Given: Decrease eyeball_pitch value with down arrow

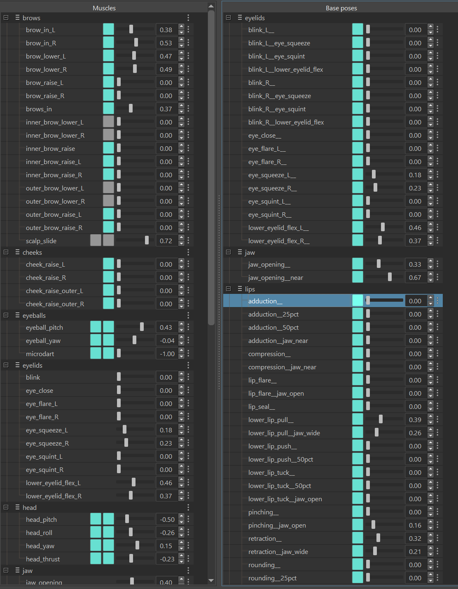Looking at the screenshot, I should (181, 330).
